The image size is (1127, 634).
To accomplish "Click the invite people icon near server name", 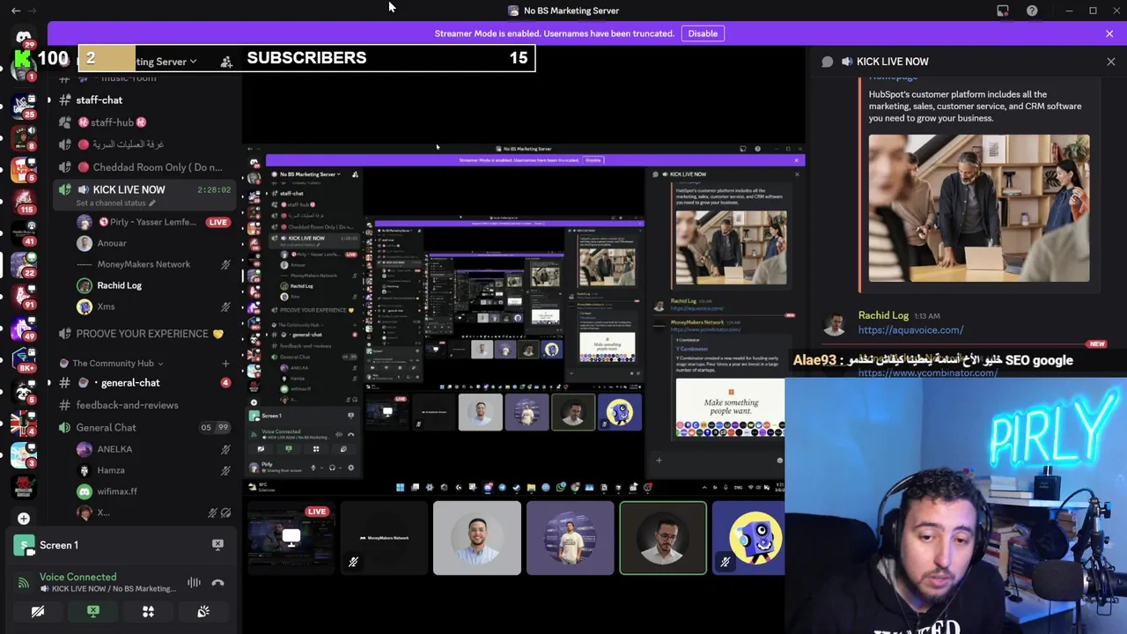I will [x=226, y=62].
